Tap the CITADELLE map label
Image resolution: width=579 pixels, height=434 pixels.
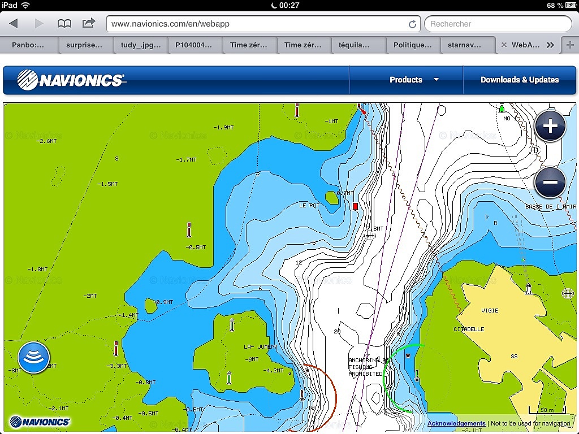click(x=469, y=329)
